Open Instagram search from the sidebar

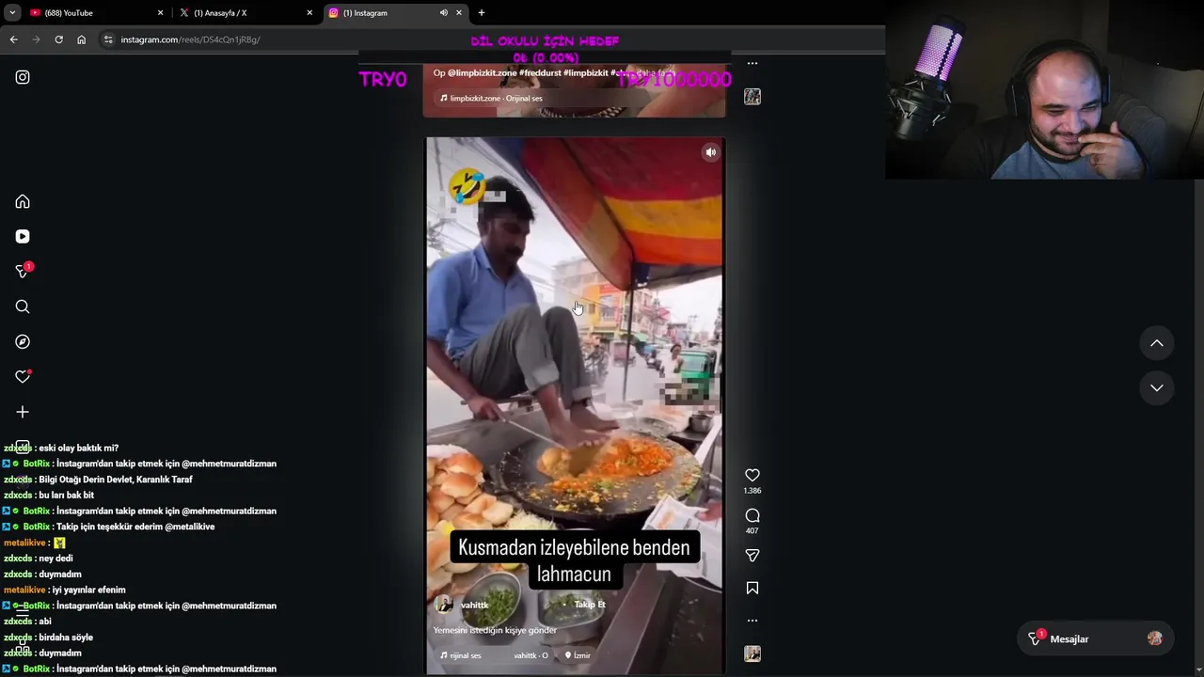(x=23, y=307)
